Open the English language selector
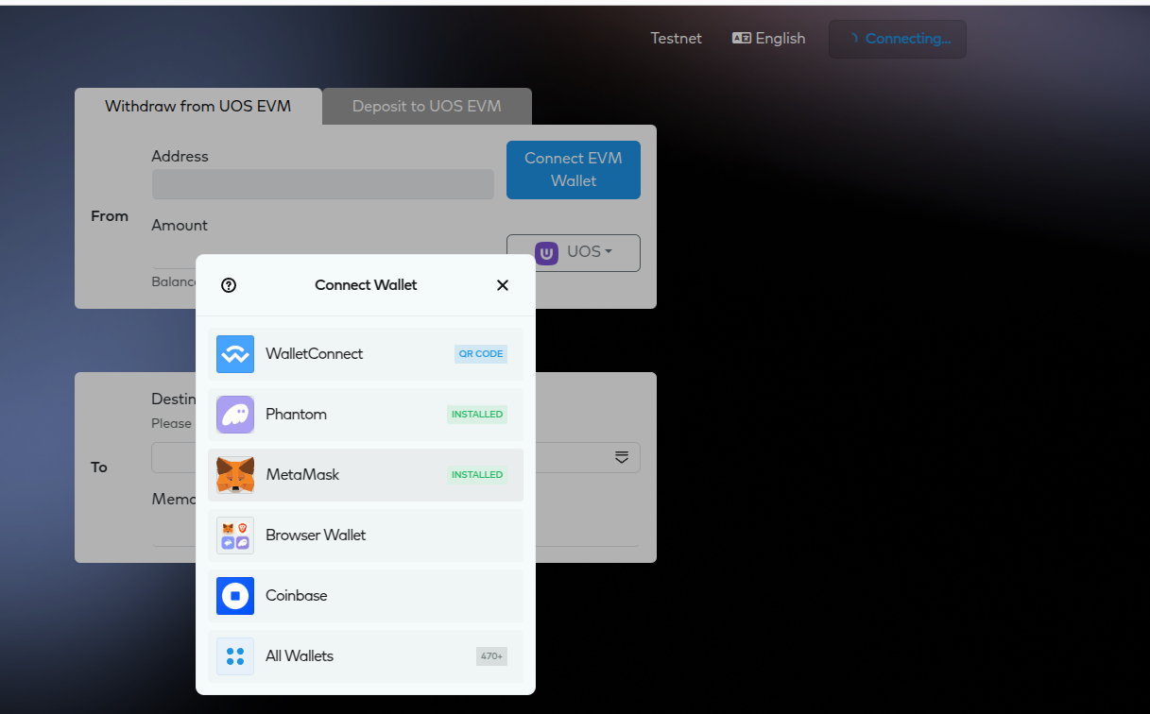 click(769, 39)
